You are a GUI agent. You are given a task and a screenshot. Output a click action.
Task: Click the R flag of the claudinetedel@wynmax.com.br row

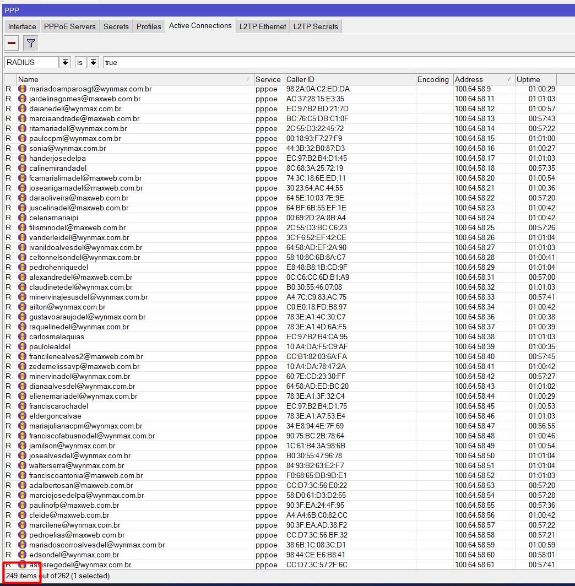tap(8, 287)
